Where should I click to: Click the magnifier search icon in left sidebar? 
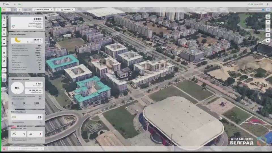coord(4,34)
